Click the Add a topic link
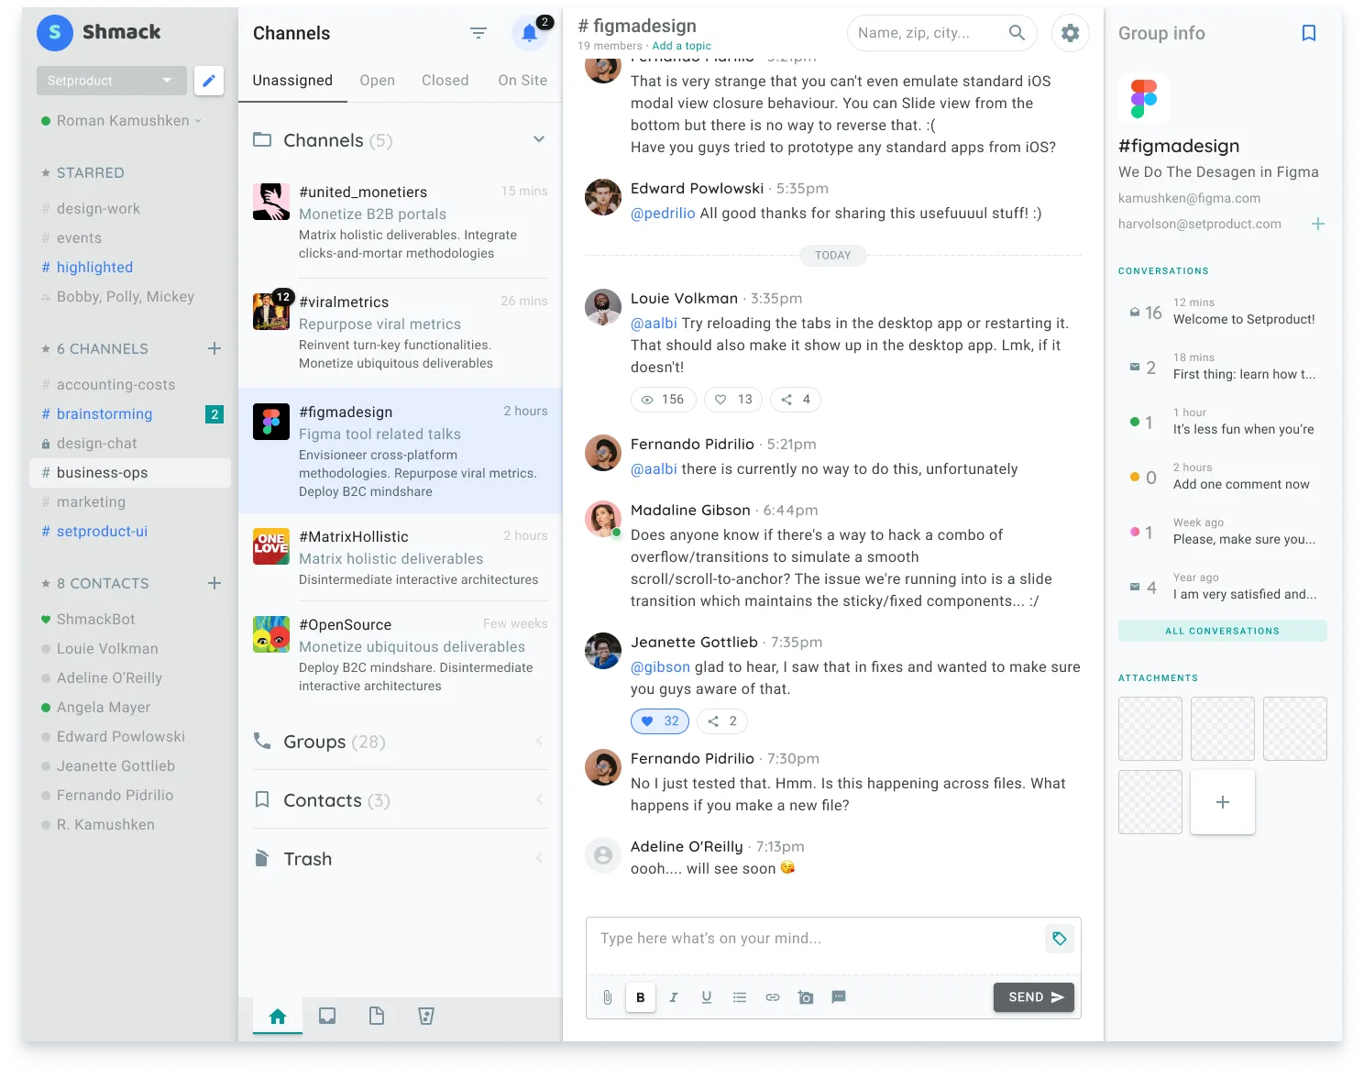This screenshot has height=1078, width=1364. [682, 45]
